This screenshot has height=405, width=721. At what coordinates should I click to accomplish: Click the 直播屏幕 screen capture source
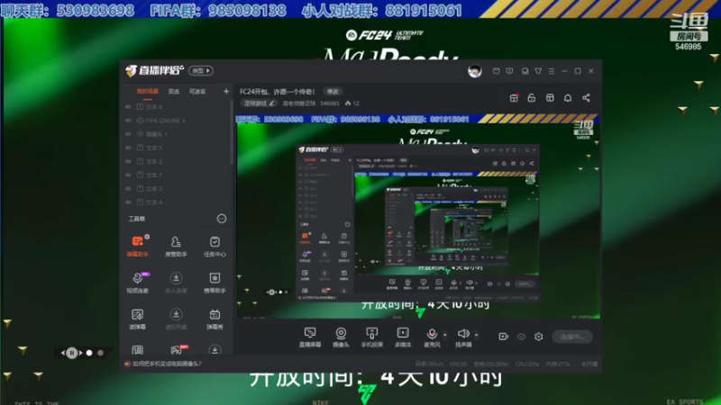[310, 337]
